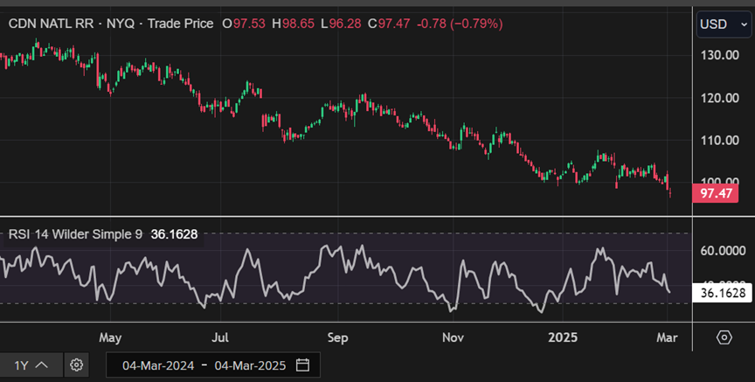Image resolution: width=755 pixels, height=382 pixels.
Task: Click the May label on time axis
Action: [x=109, y=337]
